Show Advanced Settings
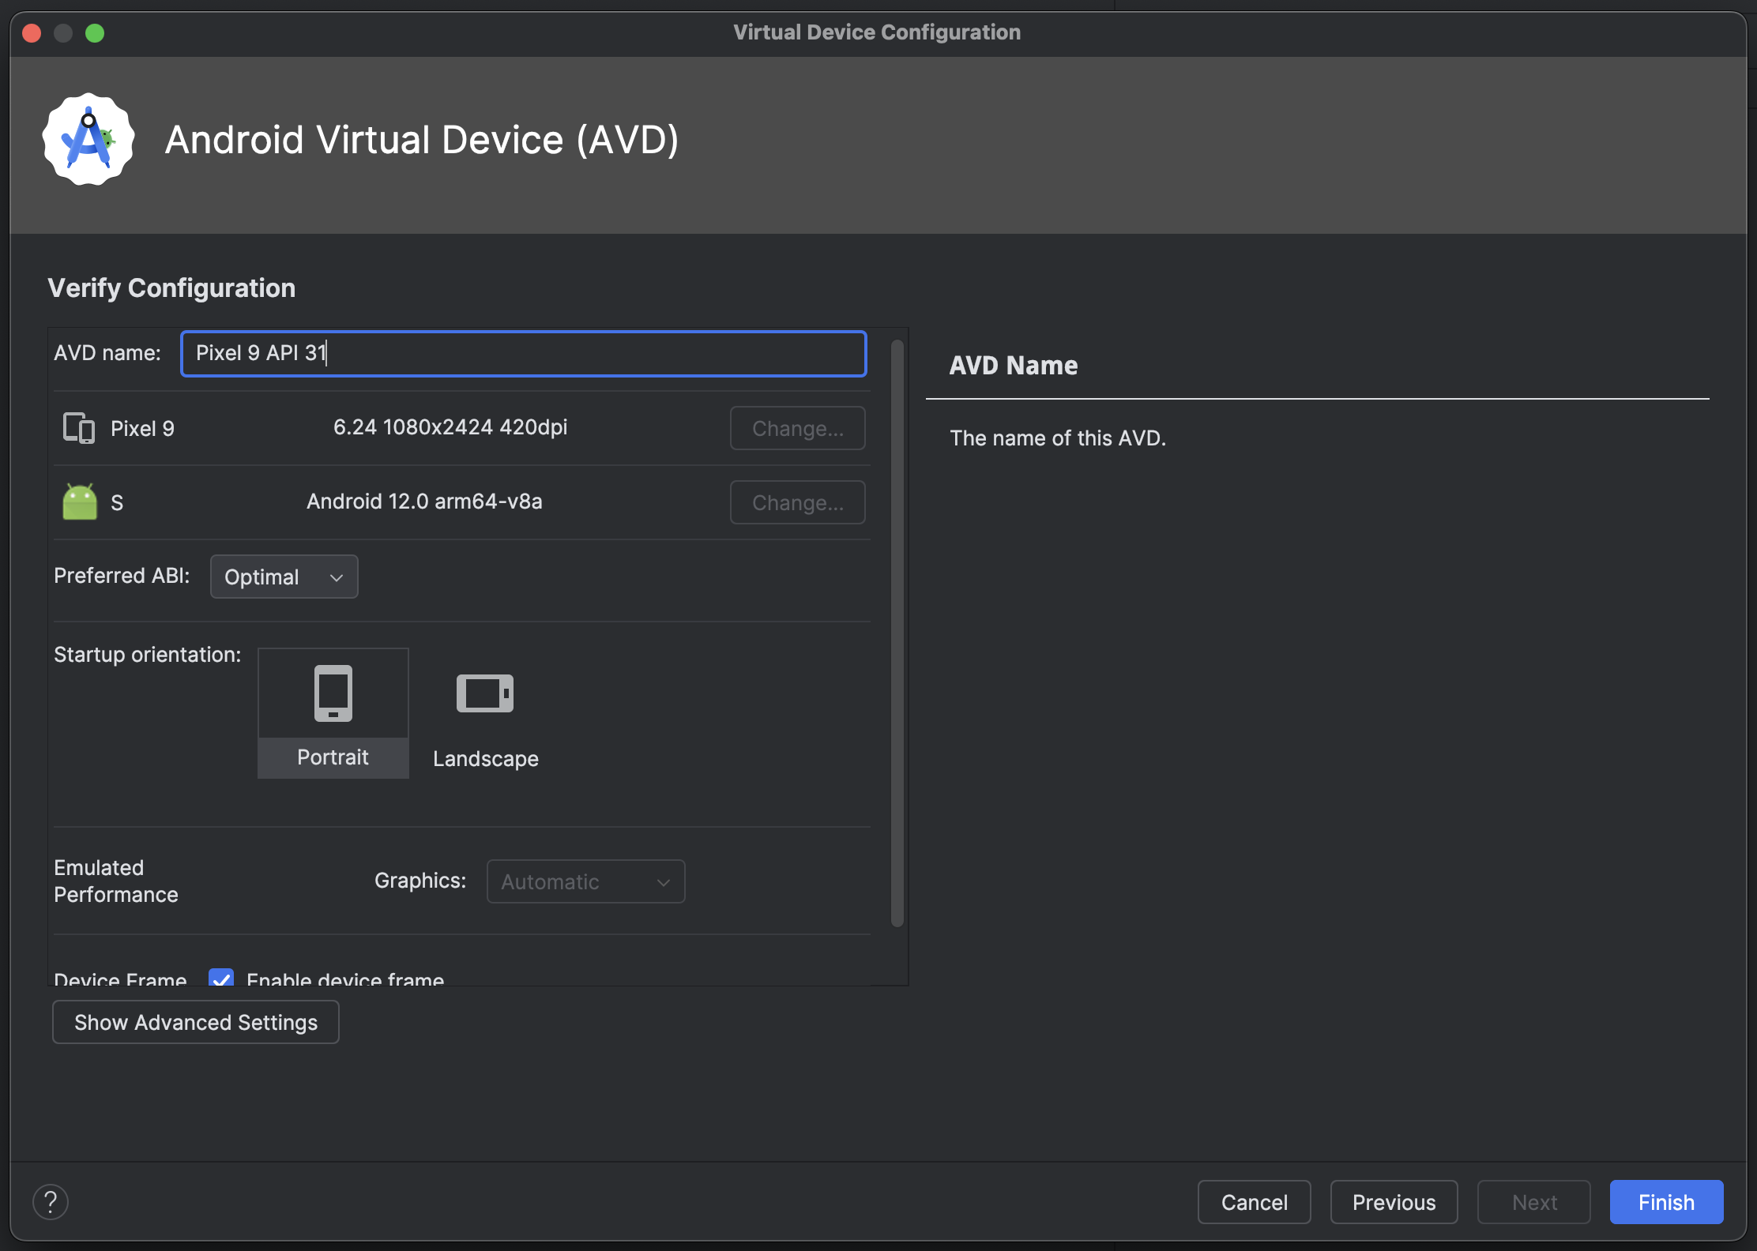This screenshot has width=1757, height=1251. click(196, 1022)
